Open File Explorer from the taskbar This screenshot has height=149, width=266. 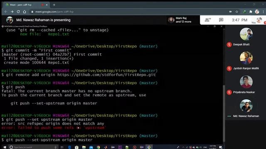click(x=84, y=147)
